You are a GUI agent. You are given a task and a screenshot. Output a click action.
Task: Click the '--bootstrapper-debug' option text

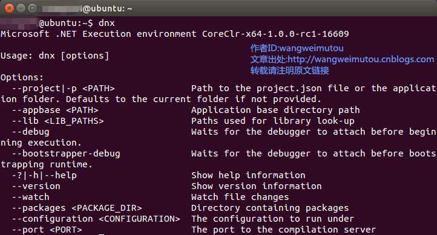(x=66, y=153)
